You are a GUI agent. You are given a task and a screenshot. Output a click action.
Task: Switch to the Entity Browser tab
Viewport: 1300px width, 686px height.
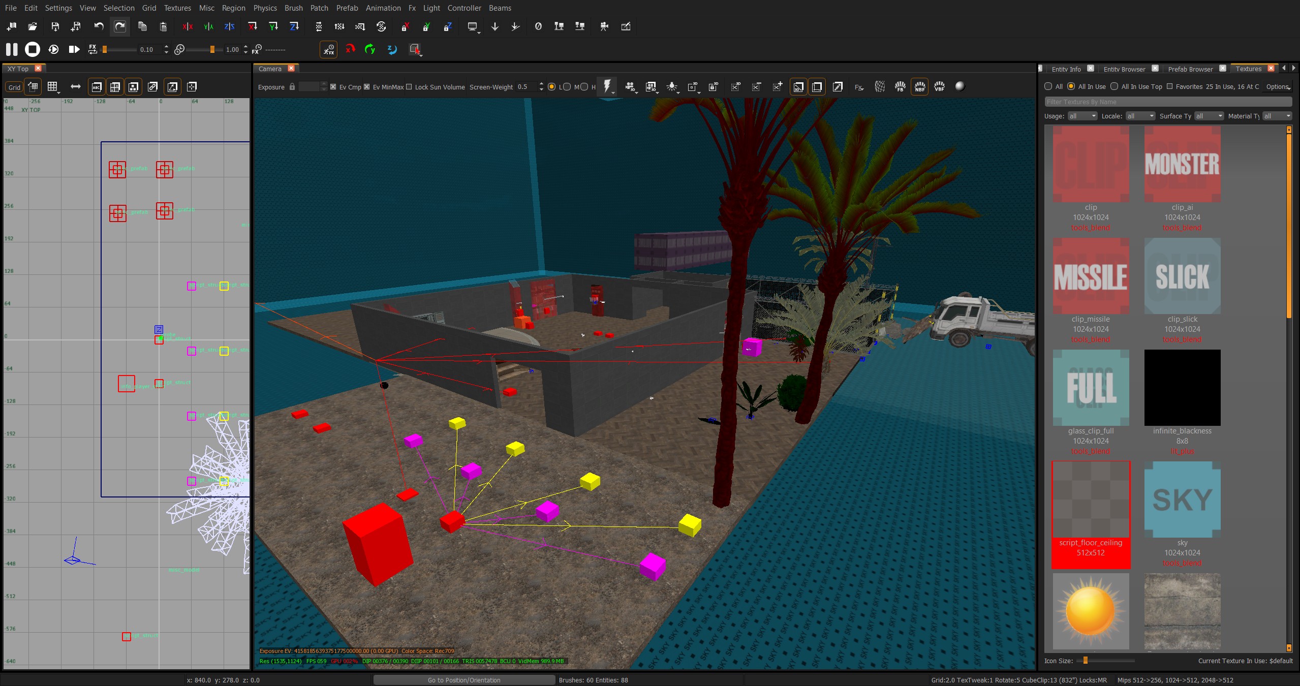[1124, 69]
